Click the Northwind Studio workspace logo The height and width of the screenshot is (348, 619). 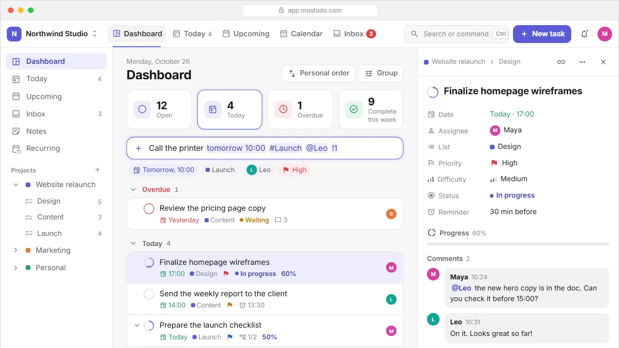tap(14, 34)
